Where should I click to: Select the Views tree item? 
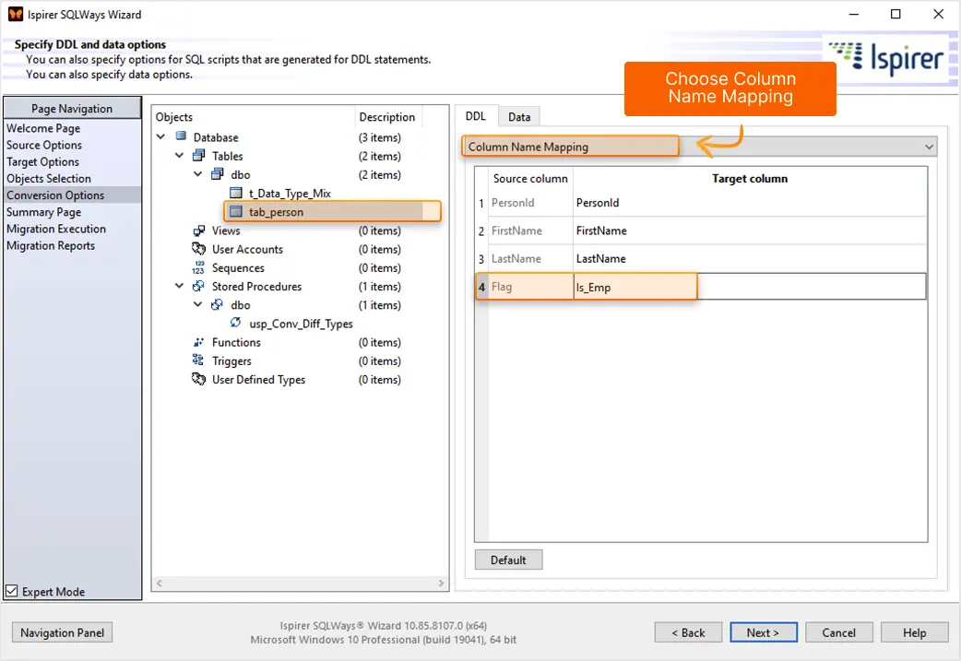pyautogui.click(x=226, y=230)
